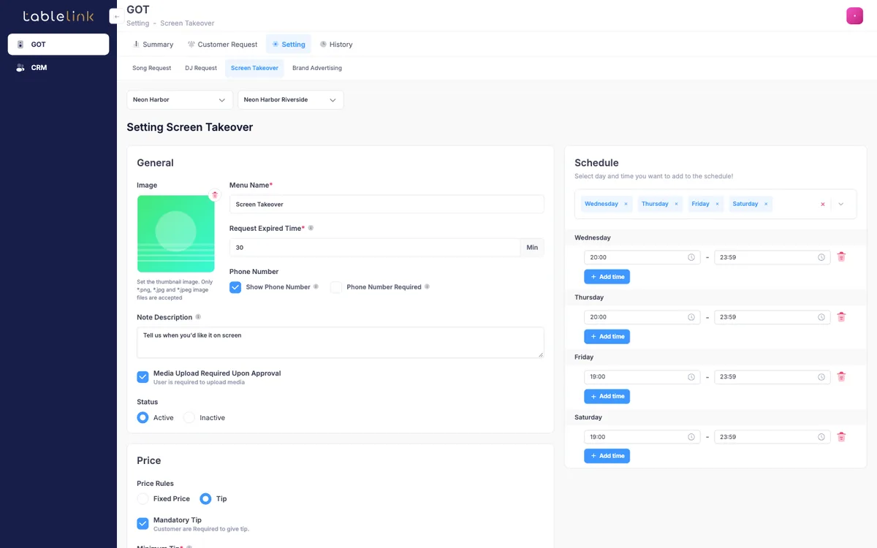
Task: Open CRM in the sidebar
Action: click(58, 68)
